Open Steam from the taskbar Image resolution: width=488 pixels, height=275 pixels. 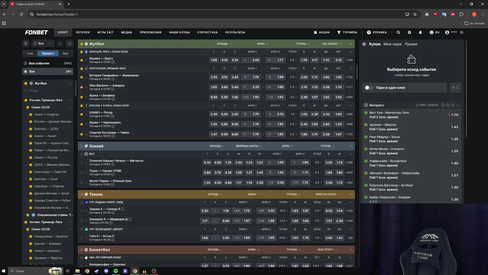point(96,271)
